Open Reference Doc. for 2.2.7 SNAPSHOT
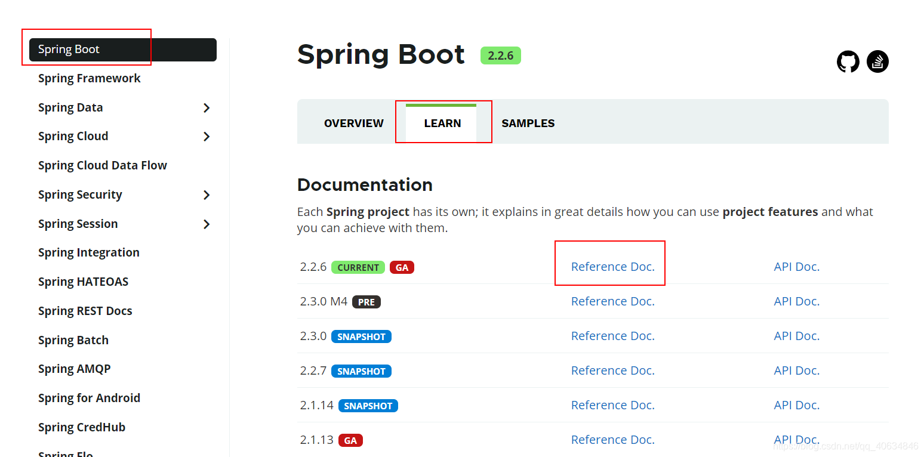The image size is (924, 457). click(613, 370)
